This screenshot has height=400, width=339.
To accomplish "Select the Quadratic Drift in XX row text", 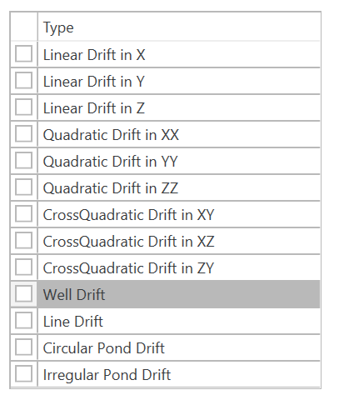I will tap(111, 135).
